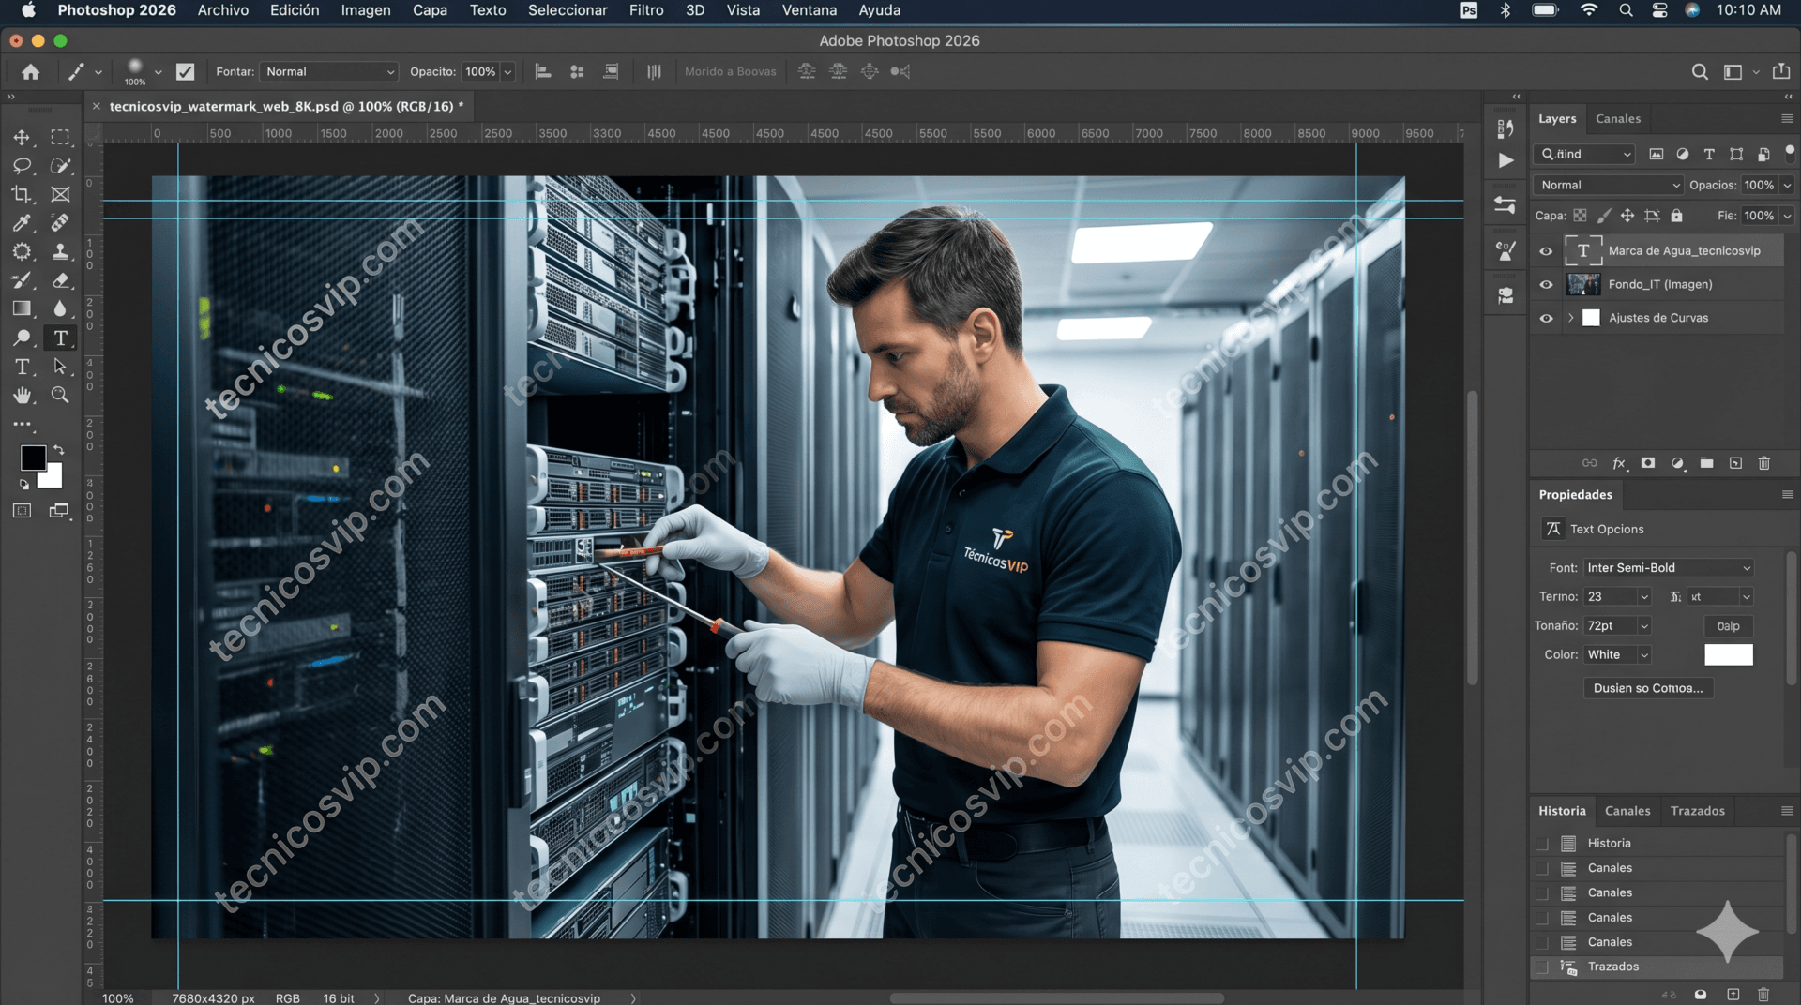1801x1005 pixels.
Task: Toggle the layer filter on/off switch
Action: [1789, 152]
